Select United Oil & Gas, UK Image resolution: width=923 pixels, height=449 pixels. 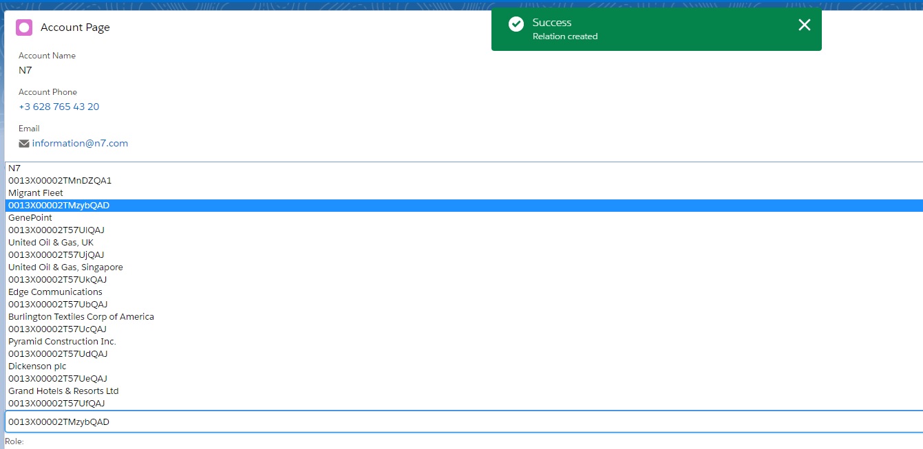pyautogui.click(x=51, y=242)
